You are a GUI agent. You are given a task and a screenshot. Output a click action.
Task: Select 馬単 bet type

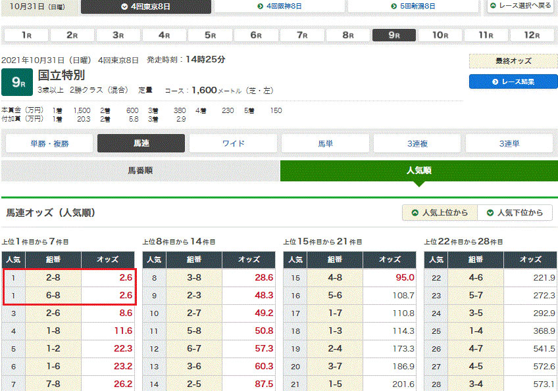325,143
